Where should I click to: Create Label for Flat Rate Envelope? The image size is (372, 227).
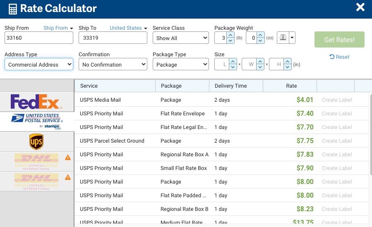pyautogui.click(x=337, y=113)
